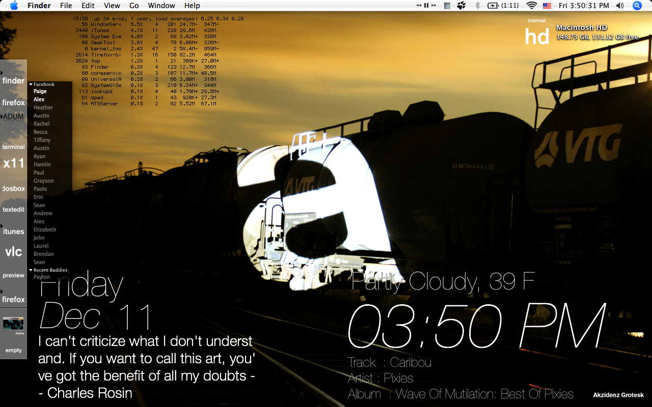Open the empty trash dock item
Screen dimensions: 652x407
tap(13, 350)
